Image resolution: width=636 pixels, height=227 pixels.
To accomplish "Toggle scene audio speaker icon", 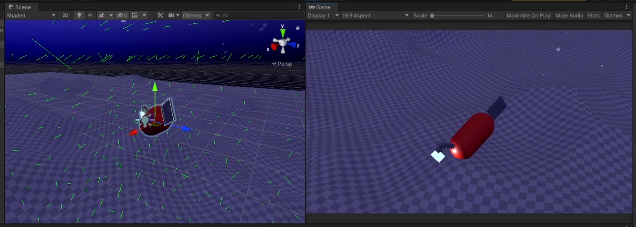I will pyautogui.click(x=90, y=15).
